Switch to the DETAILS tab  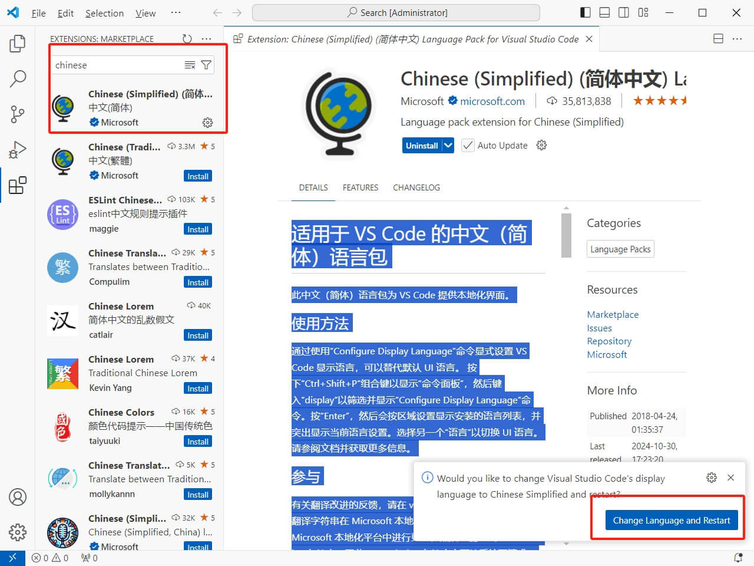(x=313, y=187)
